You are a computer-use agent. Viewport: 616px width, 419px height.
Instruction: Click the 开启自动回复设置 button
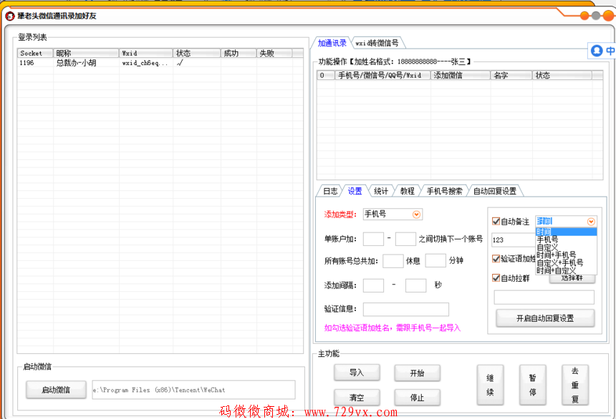(x=545, y=318)
